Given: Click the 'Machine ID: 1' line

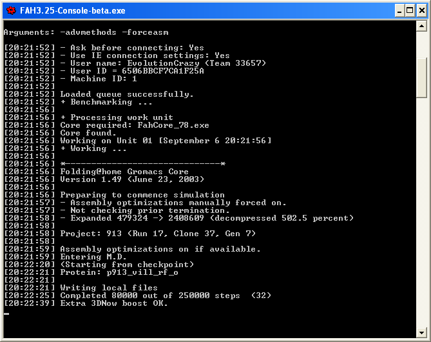Looking at the screenshot, I should (x=70, y=79).
